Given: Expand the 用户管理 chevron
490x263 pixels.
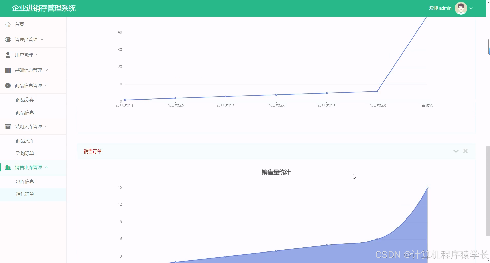Looking at the screenshot, I should click(37, 55).
